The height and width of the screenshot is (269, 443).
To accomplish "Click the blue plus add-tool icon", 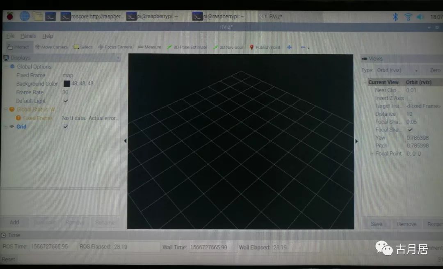I will pyautogui.click(x=289, y=48).
